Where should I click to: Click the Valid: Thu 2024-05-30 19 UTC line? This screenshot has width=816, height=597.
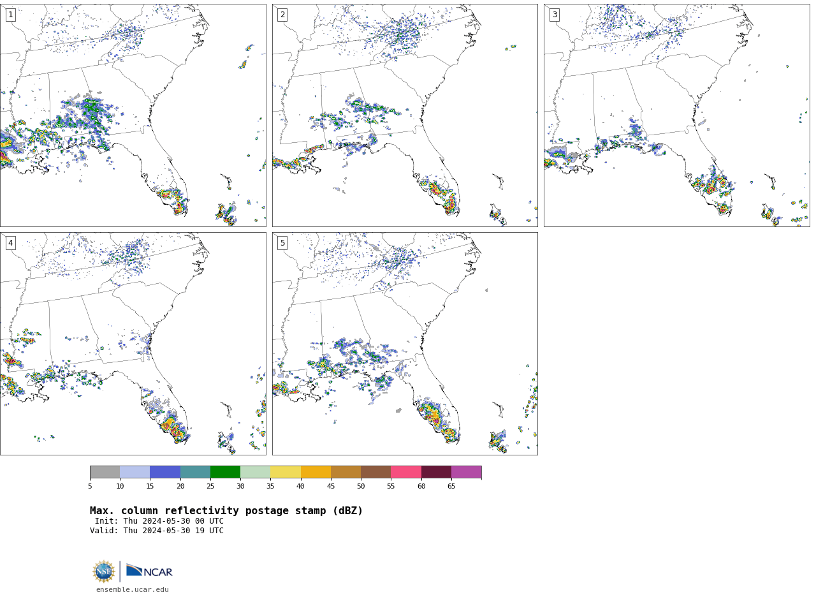tap(157, 531)
